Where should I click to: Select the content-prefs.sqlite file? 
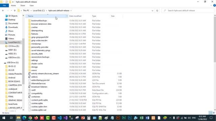(39, 100)
